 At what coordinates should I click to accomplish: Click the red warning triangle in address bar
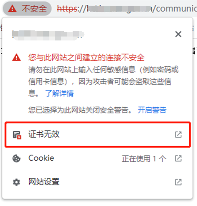pos(12,9)
